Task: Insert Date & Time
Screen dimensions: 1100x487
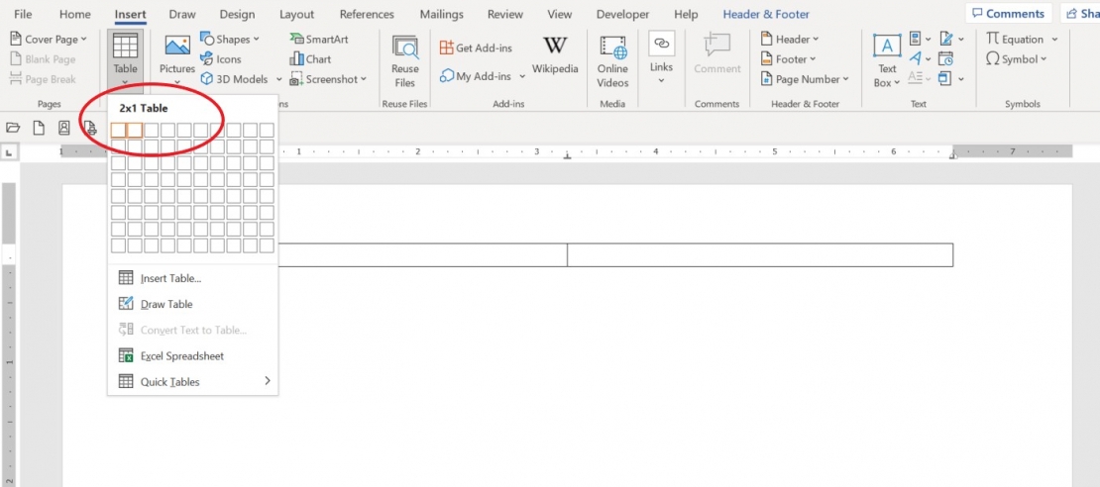Action: [x=945, y=58]
